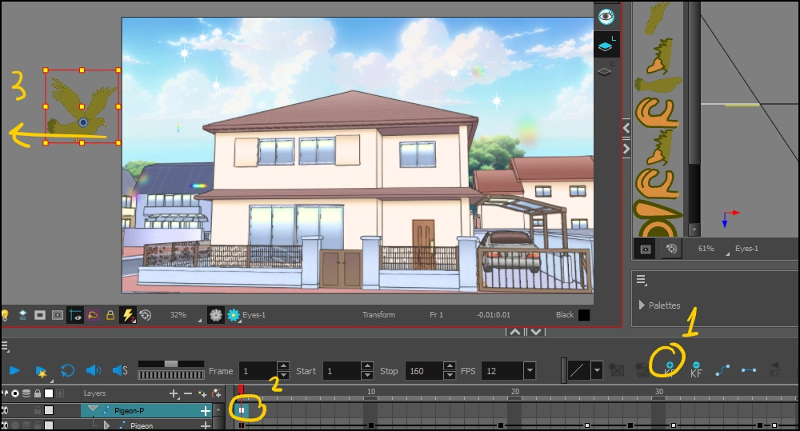Click the linear ease preview box
800x431 pixels.
578,370
